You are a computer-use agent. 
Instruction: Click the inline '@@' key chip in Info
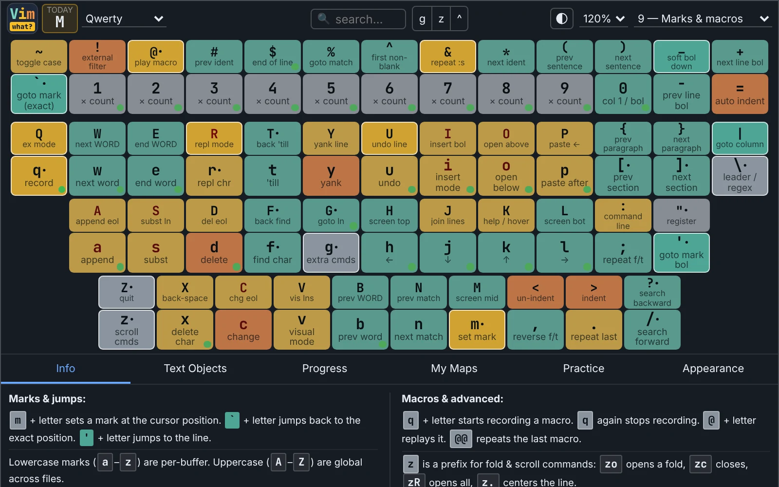461,439
